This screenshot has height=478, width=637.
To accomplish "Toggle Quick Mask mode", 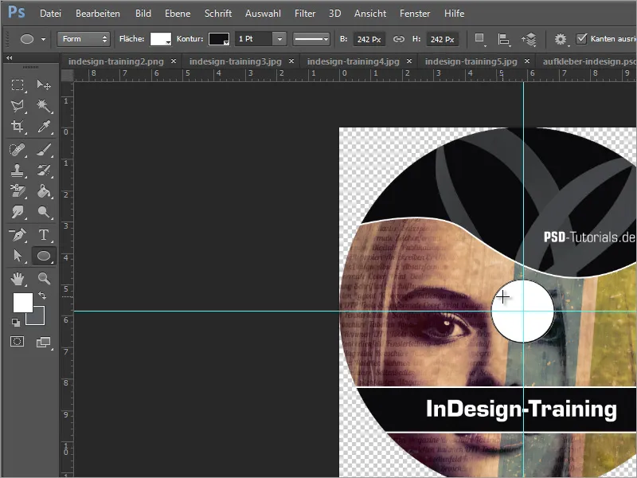I will coord(18,342).
